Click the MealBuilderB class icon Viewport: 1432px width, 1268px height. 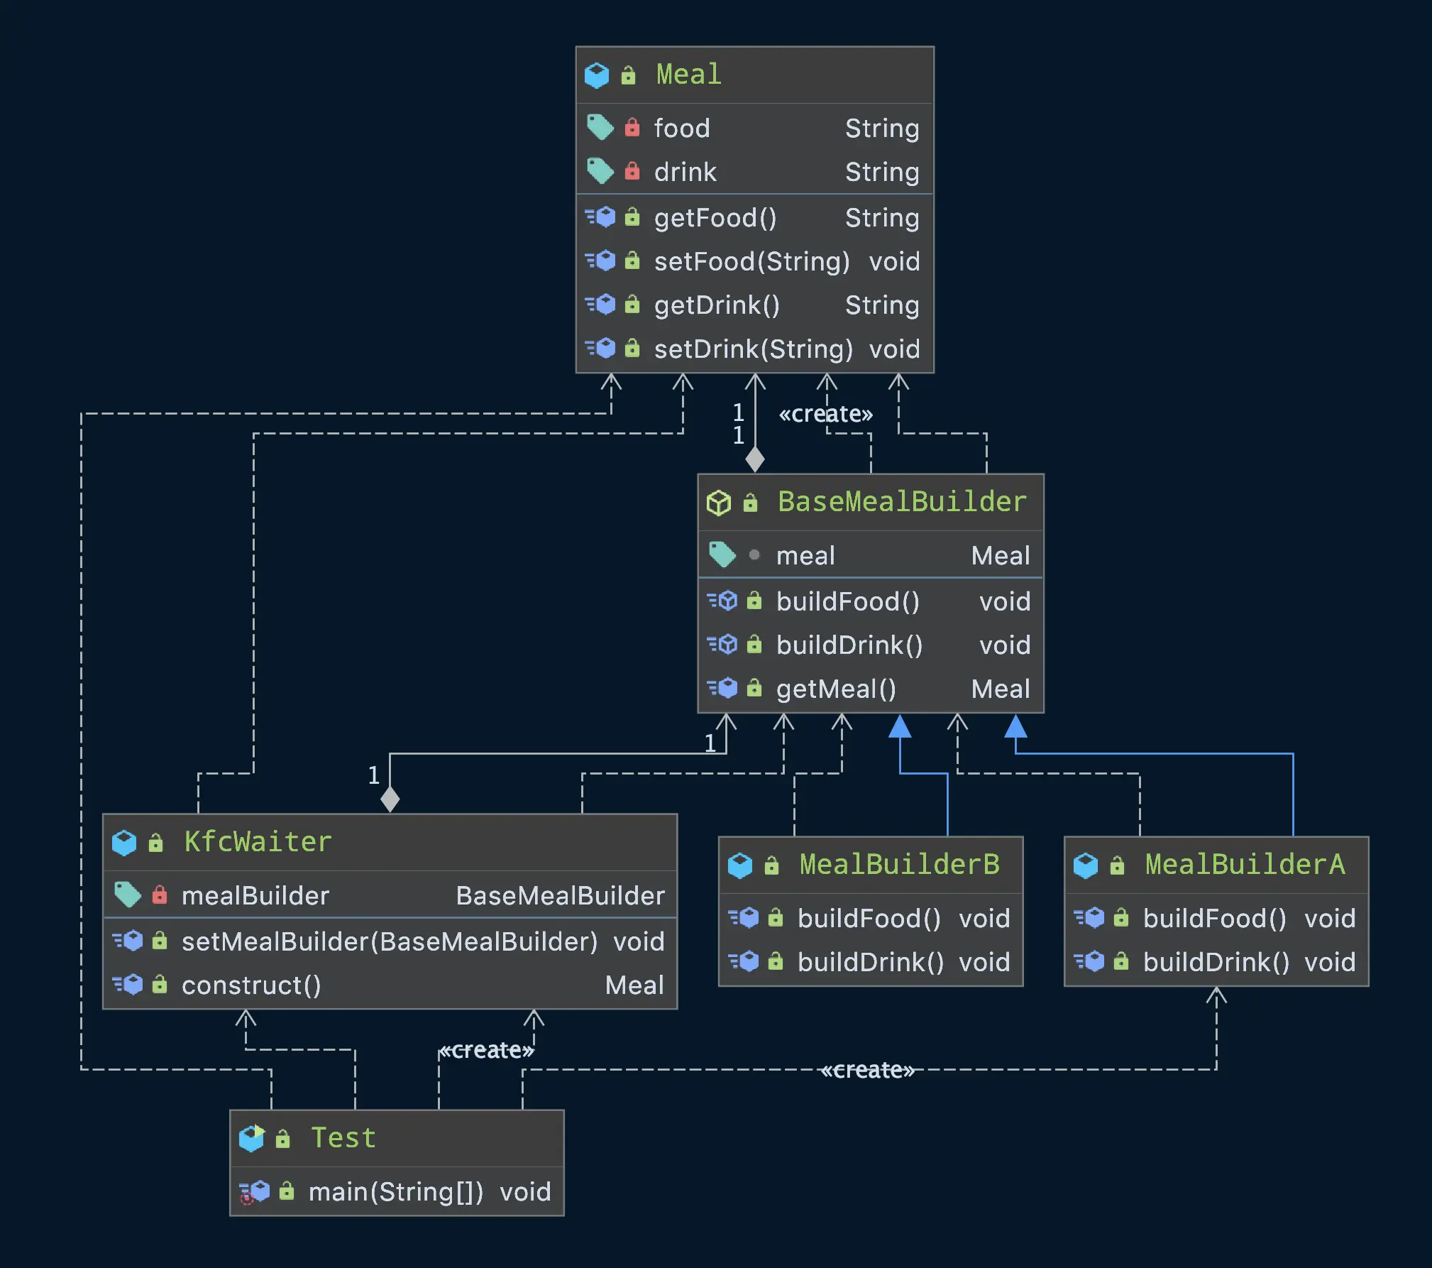[739, 865]
